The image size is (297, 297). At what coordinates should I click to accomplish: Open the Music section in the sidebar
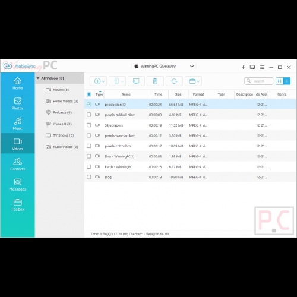point(18,124)
